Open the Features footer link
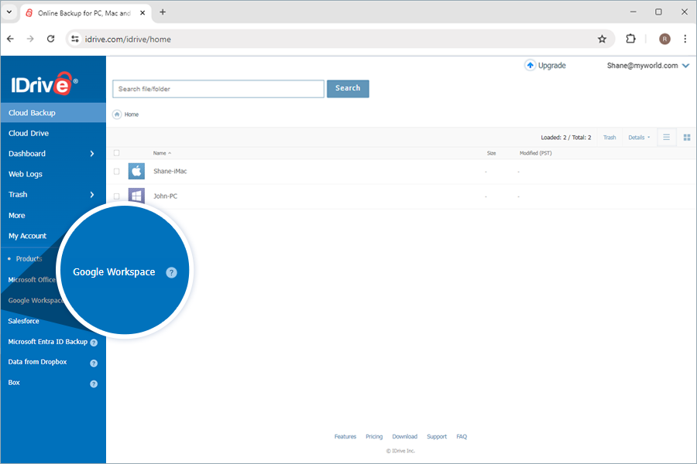697x464 pixels. pos(345,436)
